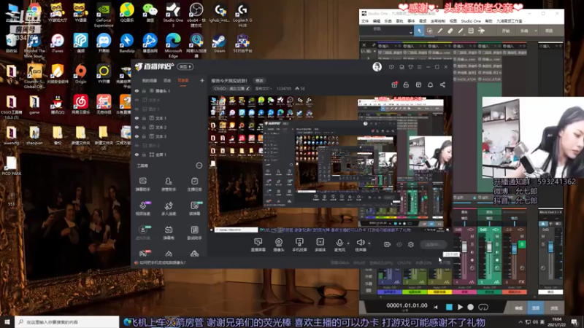
Task: Toggle the lock on the 摄像头 1 layer
Action: pyautogui.click(x=144, y=90)
